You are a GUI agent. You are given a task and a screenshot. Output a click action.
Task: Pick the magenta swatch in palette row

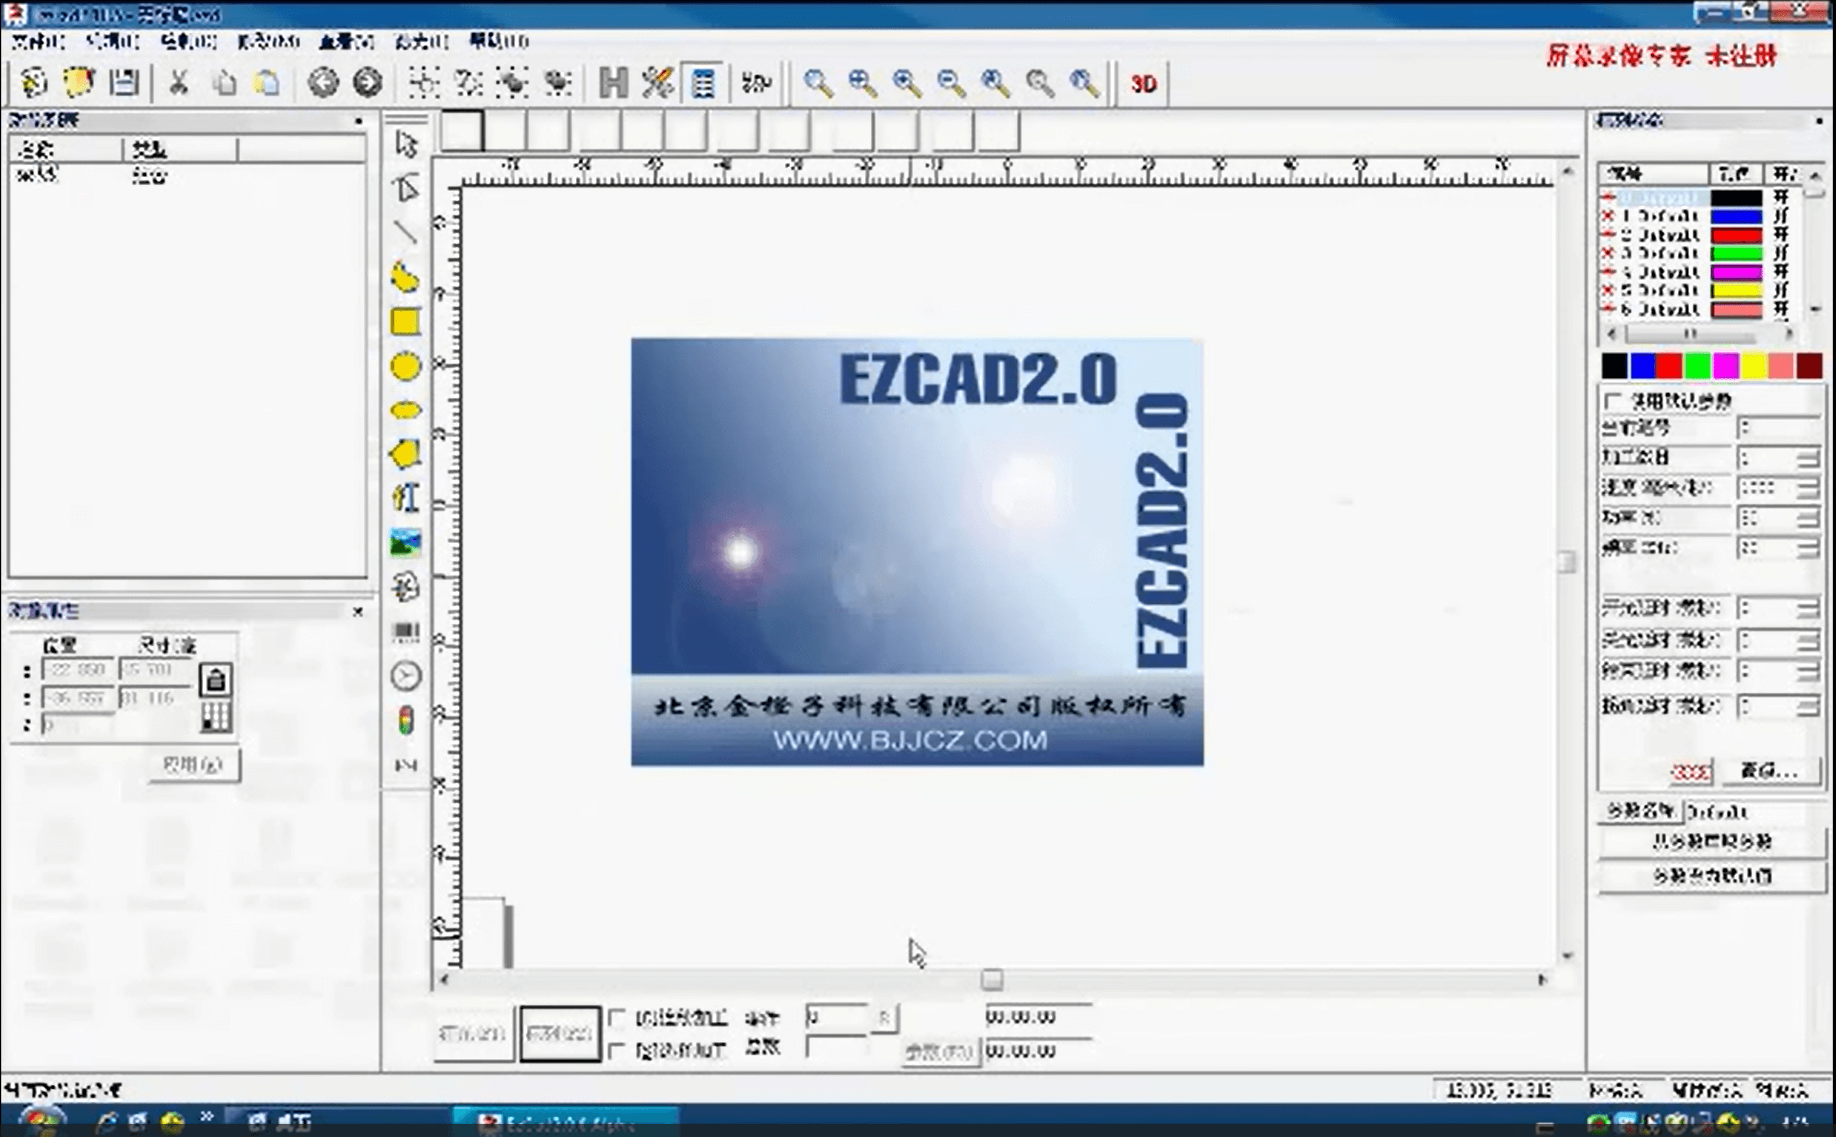1726,366
